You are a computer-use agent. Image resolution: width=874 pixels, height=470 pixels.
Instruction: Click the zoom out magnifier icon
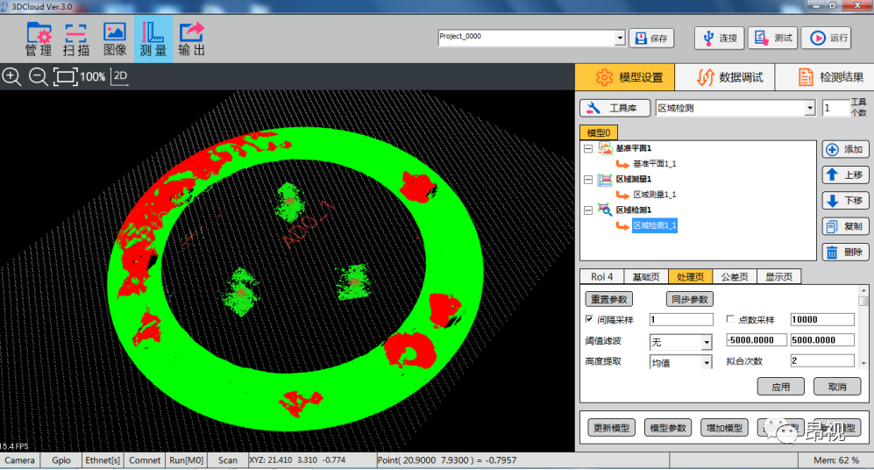click(x=38, y=76)
